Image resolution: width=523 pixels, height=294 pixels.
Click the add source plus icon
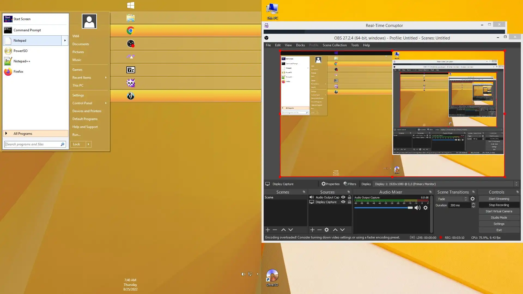312,230
